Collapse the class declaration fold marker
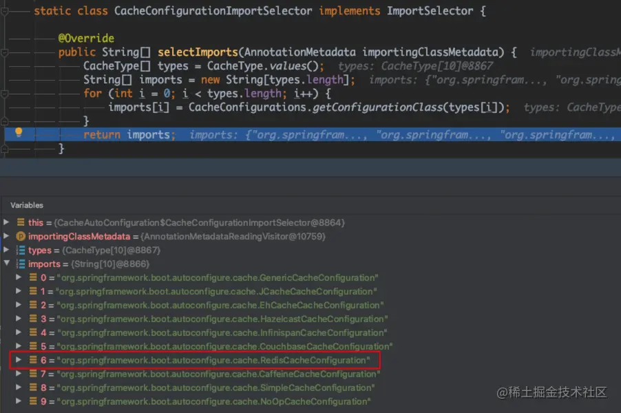 point(4,11)
